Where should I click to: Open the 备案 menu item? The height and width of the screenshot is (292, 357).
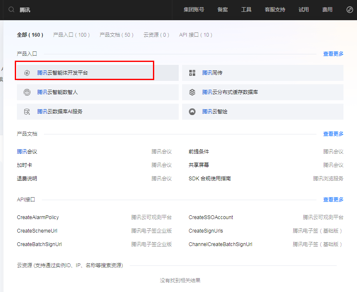point(223,10)
